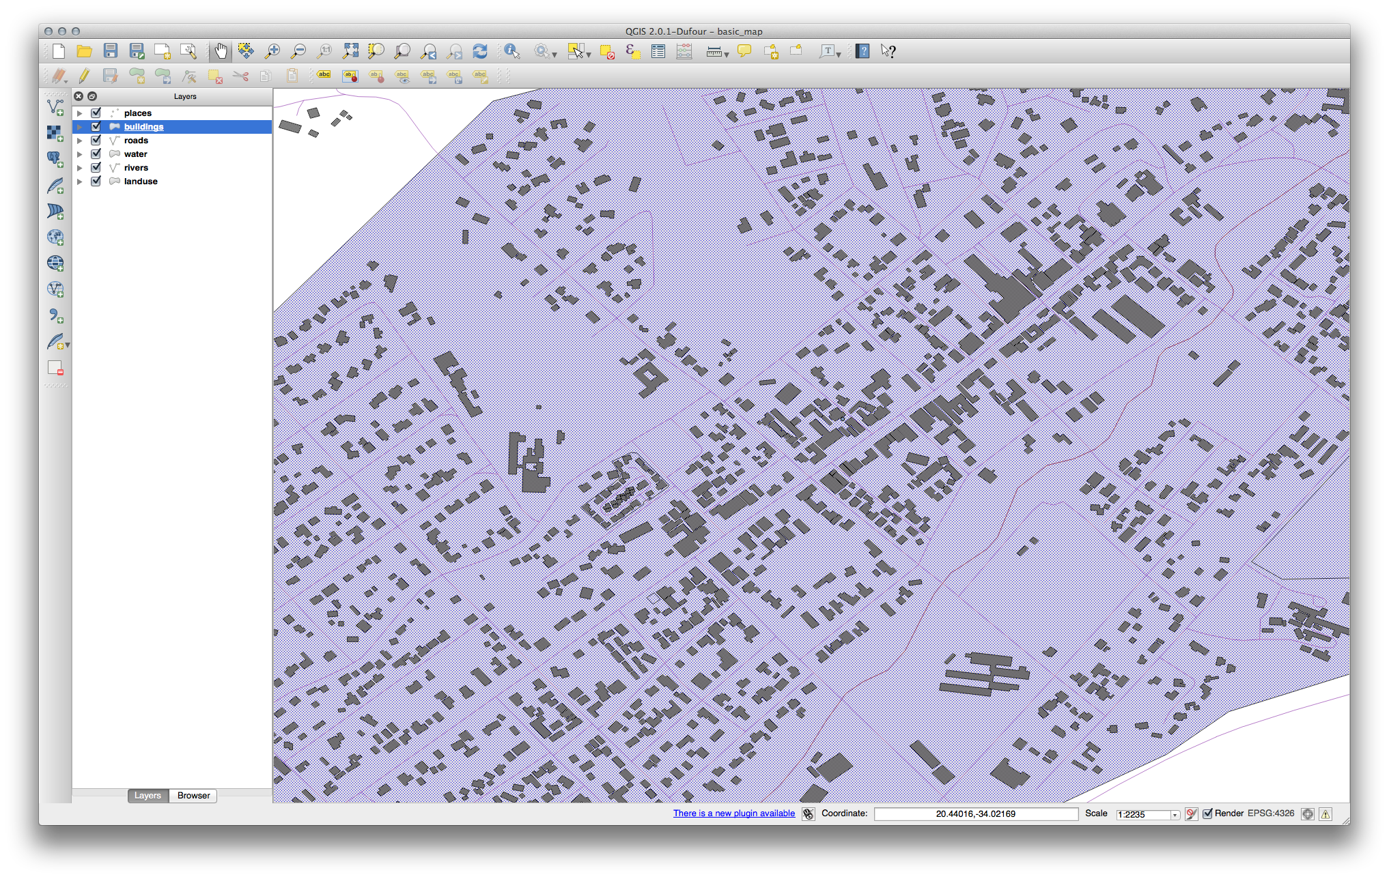Image resolution: width=1389 pixels, height=879 pixels.
Task: Expand the places layer tree
Action: (x=80, y=113)
